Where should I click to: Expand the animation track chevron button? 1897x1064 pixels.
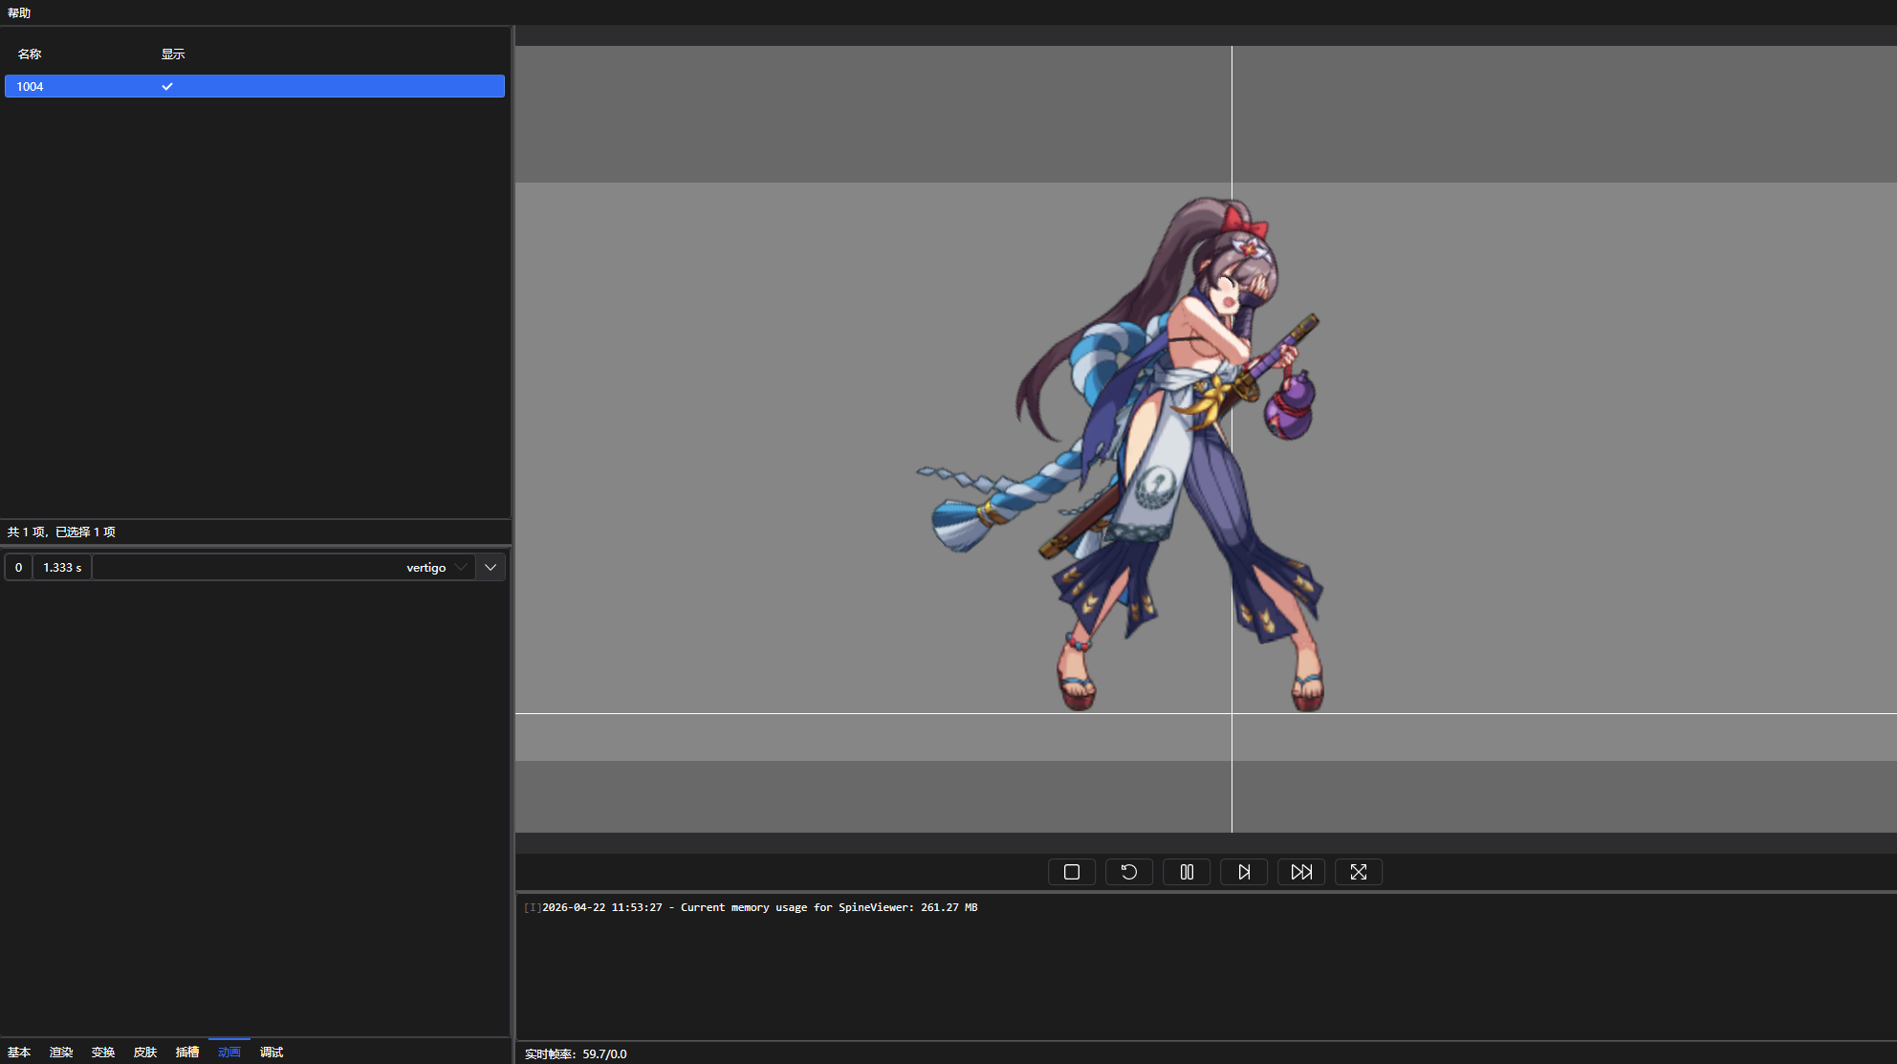(x=491, y=568)
